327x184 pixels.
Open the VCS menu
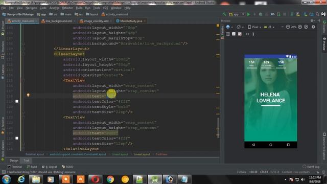coord(105,8)
